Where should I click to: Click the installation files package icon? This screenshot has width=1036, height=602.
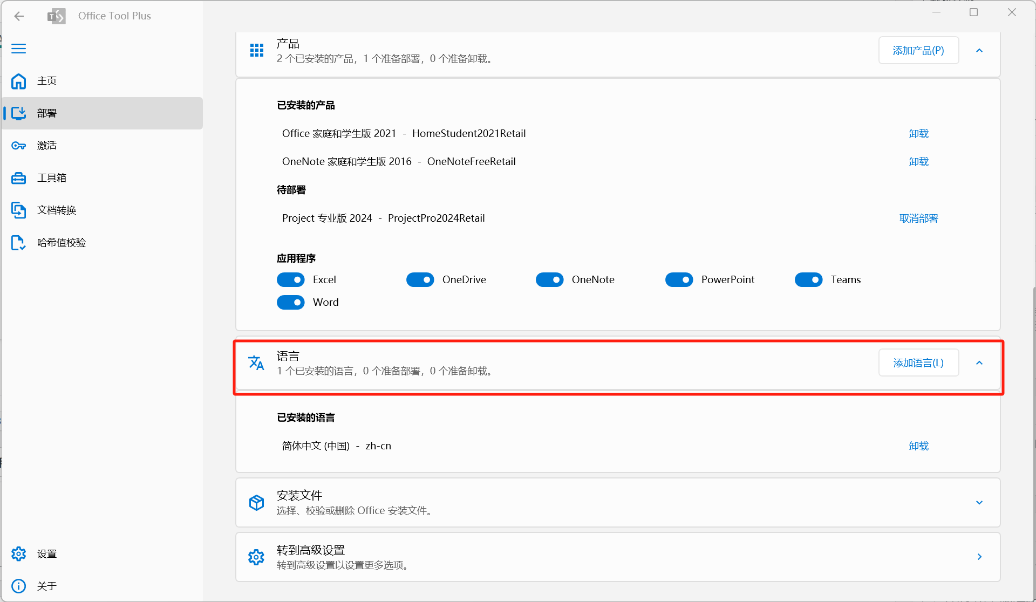coord(256,503)
